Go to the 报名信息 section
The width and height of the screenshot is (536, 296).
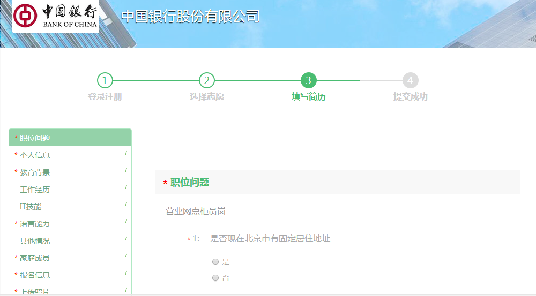click(35, 275)
